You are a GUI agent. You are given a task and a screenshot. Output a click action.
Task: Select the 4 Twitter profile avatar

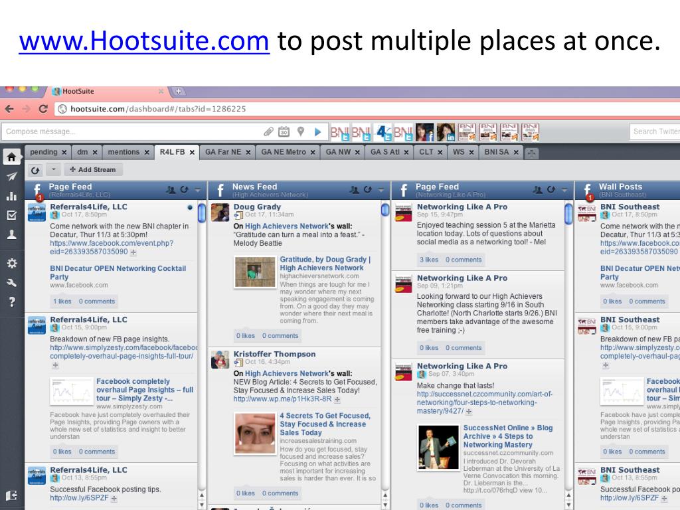tap(383, 132)
